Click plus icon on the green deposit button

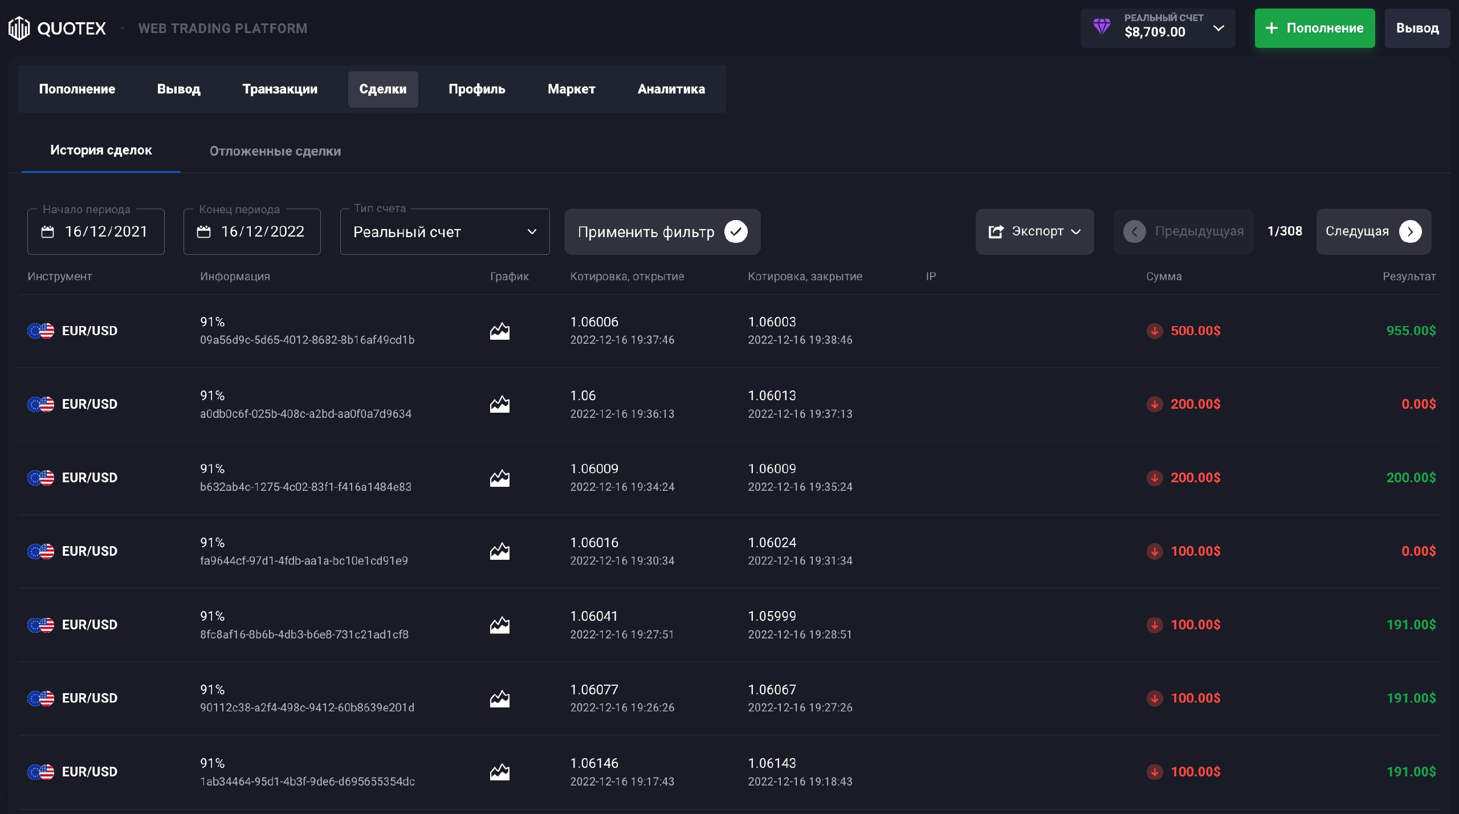pos(1271,28)
